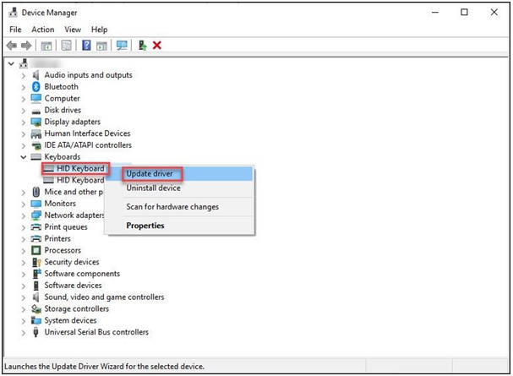
Task: Select the second HID Keyboard device
Action: [x=80, y=180]
